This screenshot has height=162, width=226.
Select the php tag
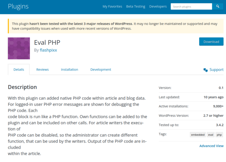[x=219, y=135]
